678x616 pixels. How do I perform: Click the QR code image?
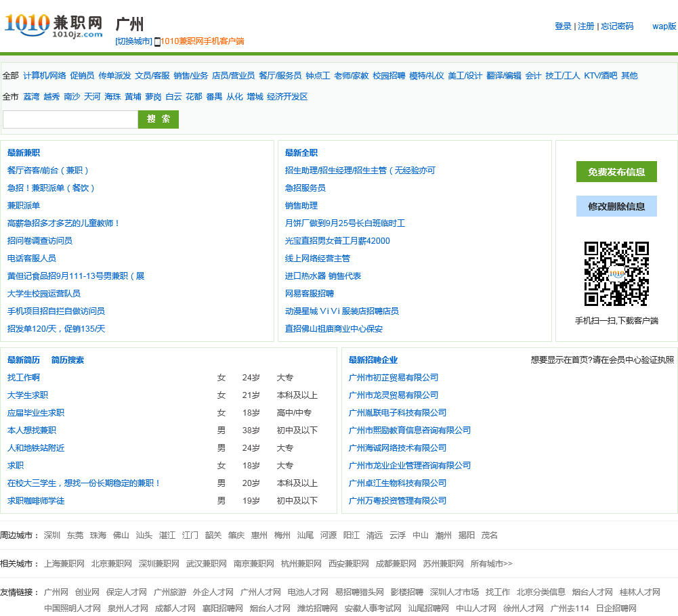(x=616, y=273)
